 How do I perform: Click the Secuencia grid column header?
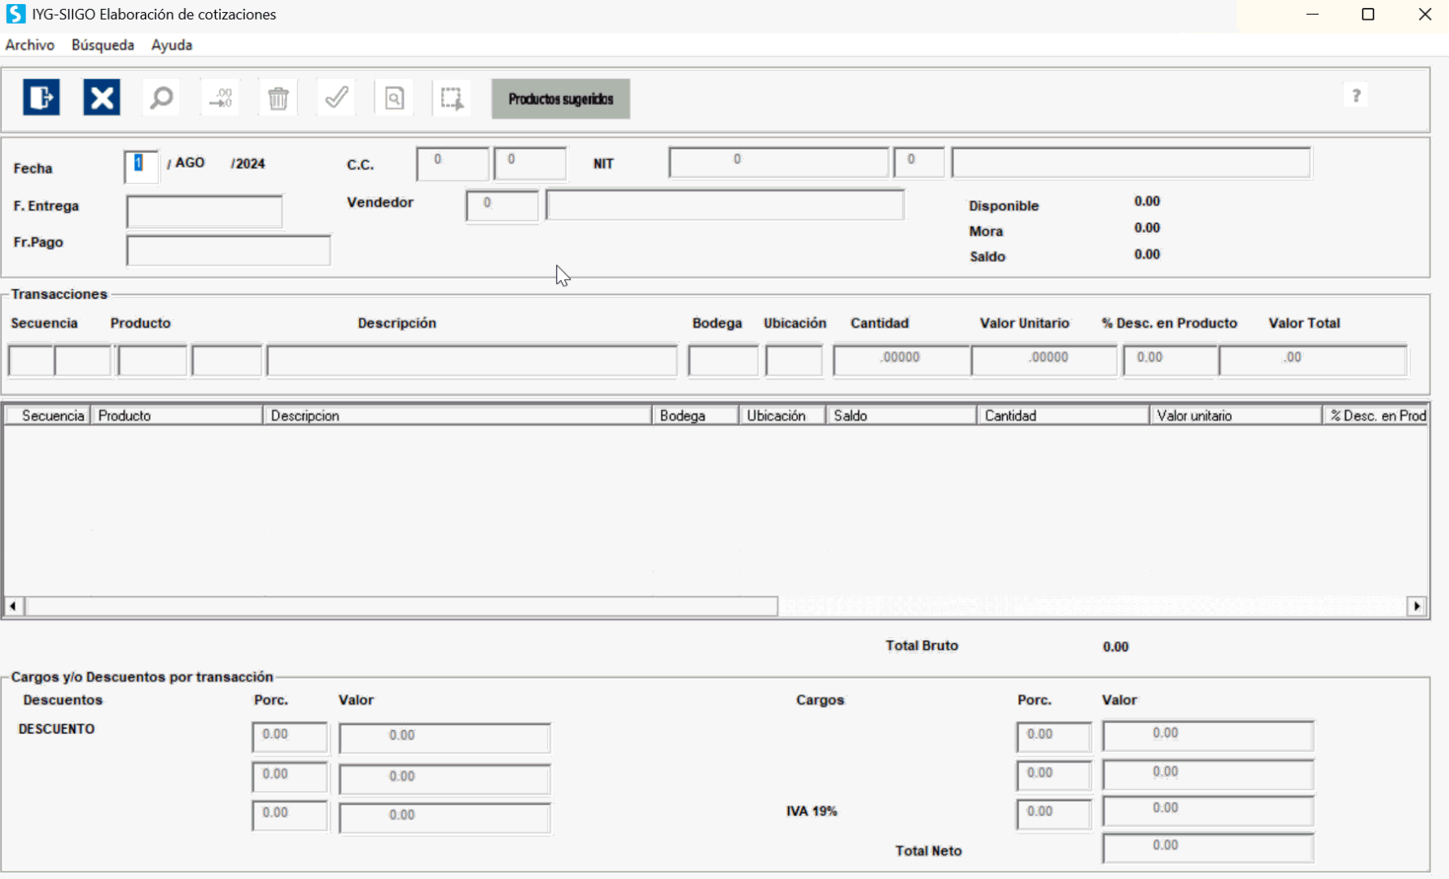[48, 416]
